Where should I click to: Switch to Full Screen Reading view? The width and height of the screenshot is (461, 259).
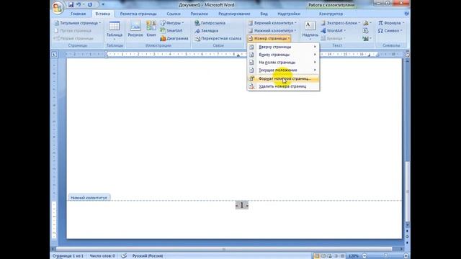(x=323, y=256)
